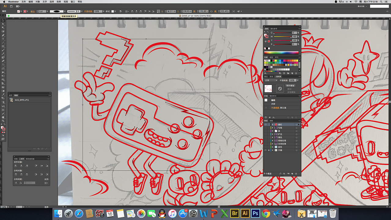The image size is (391, 220).
Task: Click the color spectrum bar in Color panel
Action: (x=281, y=53)
